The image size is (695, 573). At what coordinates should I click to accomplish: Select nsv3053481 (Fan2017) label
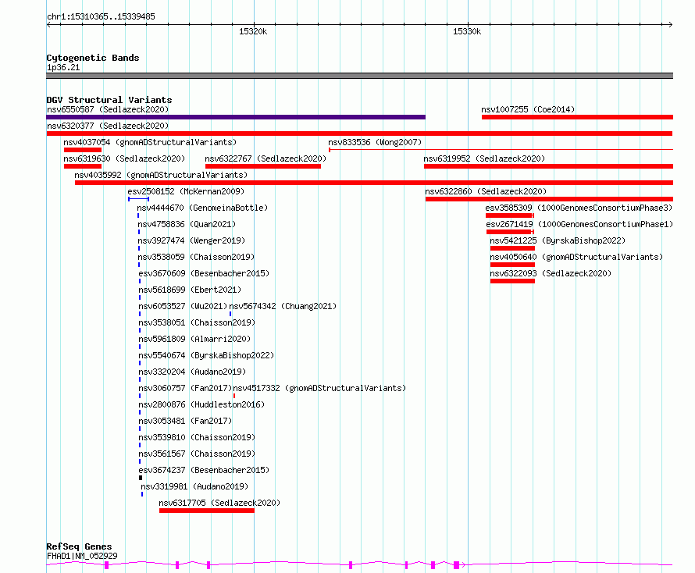(x=185, y=421)
